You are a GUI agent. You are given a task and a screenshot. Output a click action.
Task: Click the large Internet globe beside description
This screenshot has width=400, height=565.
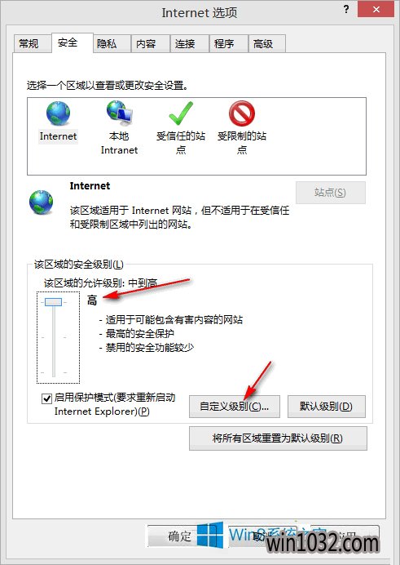41,202
